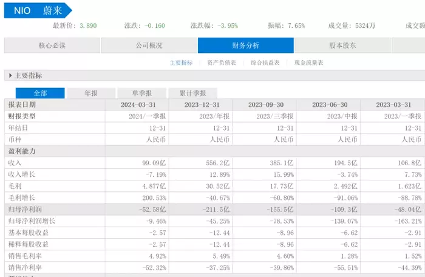Select the 全部 report filter
Viewport: 425px width, 277px height.
pyautogui.click(x=40, y=93)
